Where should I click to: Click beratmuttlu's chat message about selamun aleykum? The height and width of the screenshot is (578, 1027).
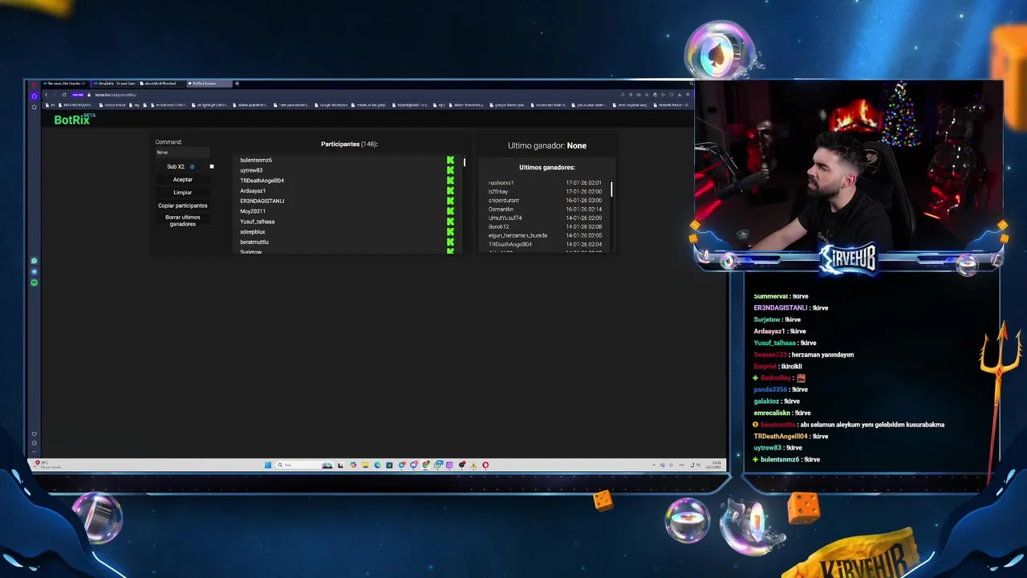pyautogui.click(x=849, y=425)
